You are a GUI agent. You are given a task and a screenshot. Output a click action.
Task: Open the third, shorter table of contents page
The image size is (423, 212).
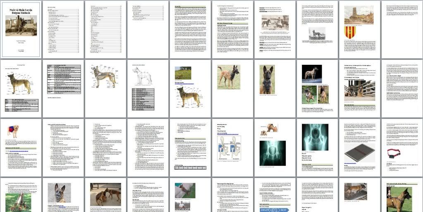(x=148, y=30)
